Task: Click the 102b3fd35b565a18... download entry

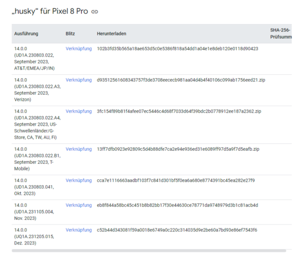Action: tap(177, 49)
